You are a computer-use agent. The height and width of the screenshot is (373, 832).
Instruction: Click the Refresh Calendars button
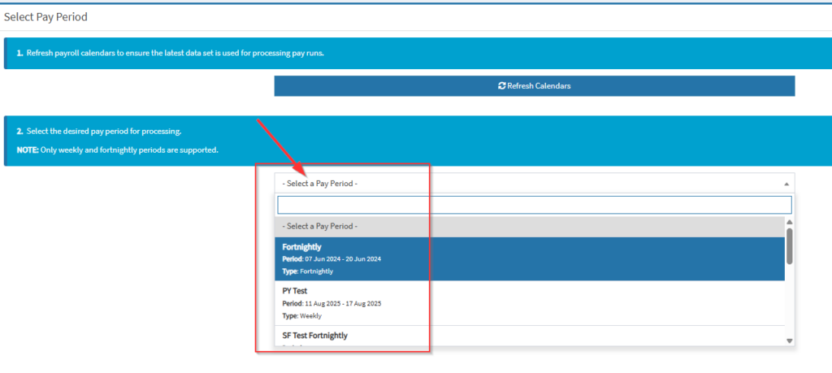(x=534, y=86)
